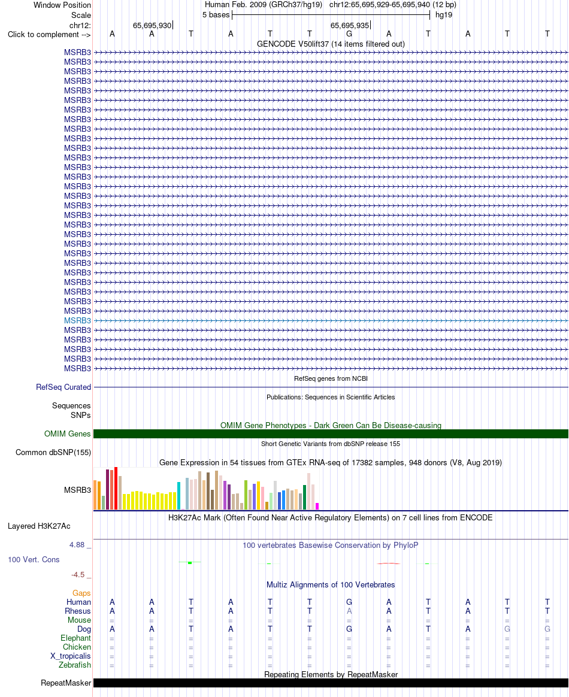Click the cyan bar in the GTEx chart
Viewport: 569px width, 697px height.
[x=178, y=496]
